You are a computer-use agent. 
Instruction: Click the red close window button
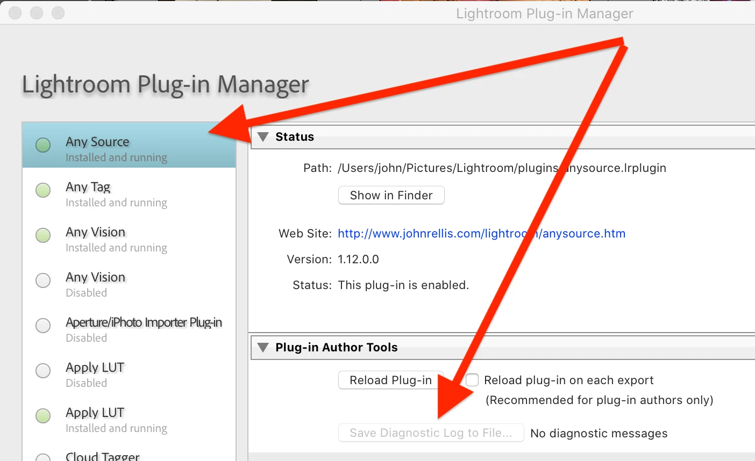click(15, 13)
